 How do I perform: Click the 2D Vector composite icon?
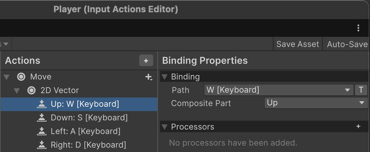(31, 90)
